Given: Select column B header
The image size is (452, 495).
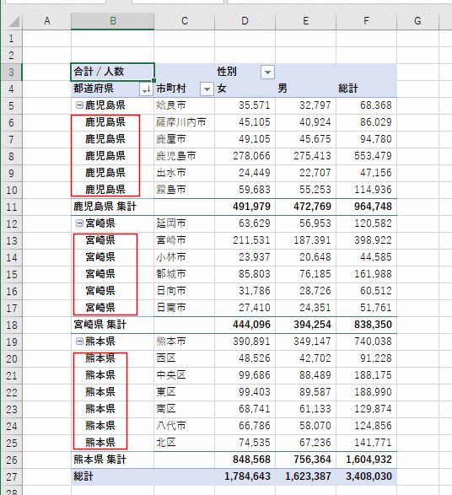Looking at the screenshot, I should click(113, 21).
